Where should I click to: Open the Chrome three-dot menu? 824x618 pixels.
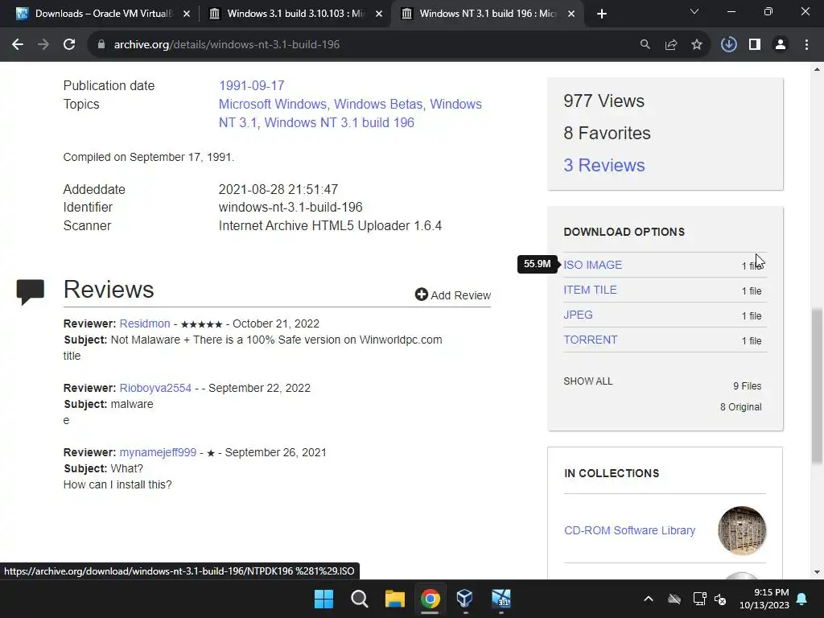tap(806, 45)
